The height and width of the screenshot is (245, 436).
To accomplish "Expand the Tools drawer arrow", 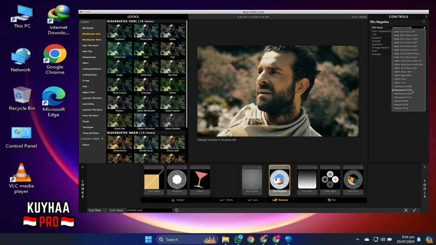I will pyautogui.click(x=424, y=167).
